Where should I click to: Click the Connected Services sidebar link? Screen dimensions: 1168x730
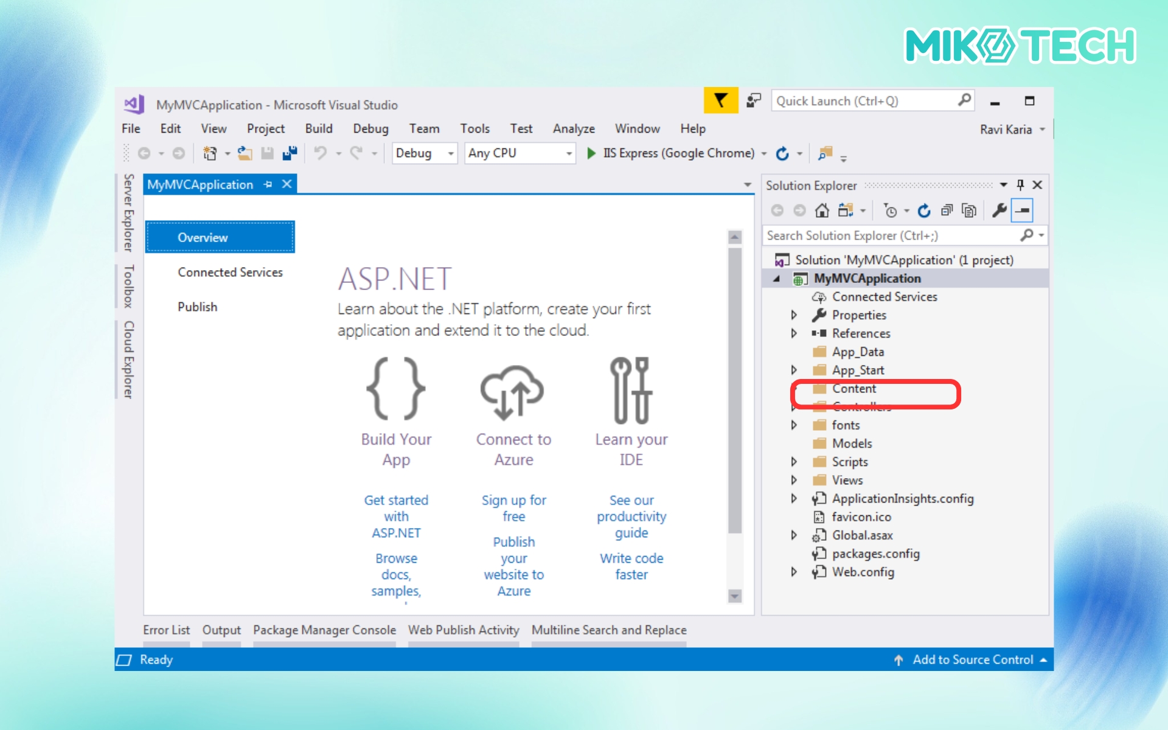(x=230, y=272)
